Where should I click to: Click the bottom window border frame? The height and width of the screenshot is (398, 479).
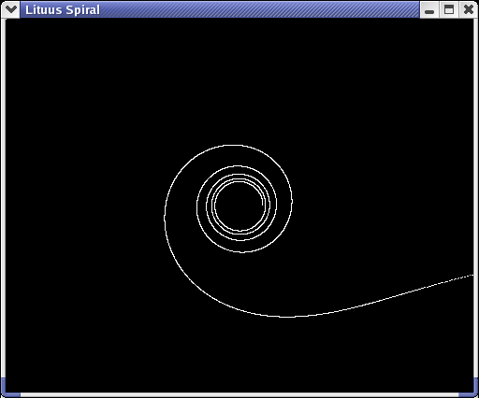[239, 395]
